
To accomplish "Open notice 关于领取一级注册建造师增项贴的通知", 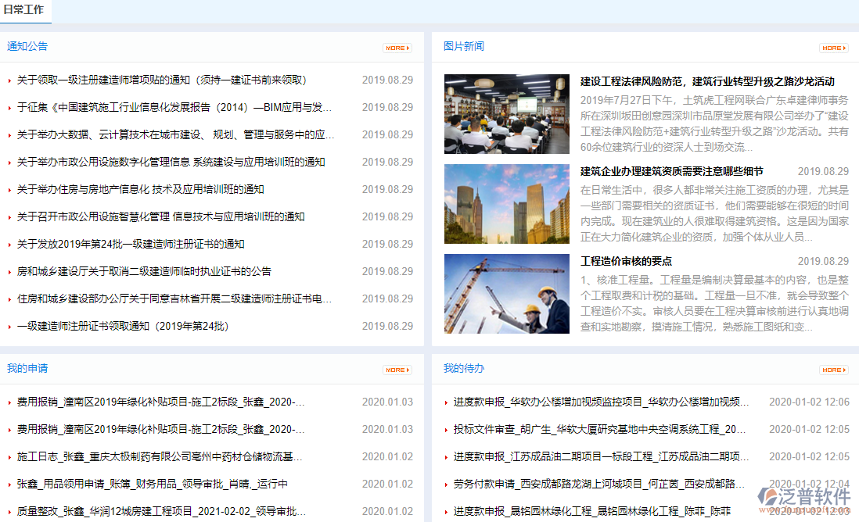I will [x=156, y=80].
